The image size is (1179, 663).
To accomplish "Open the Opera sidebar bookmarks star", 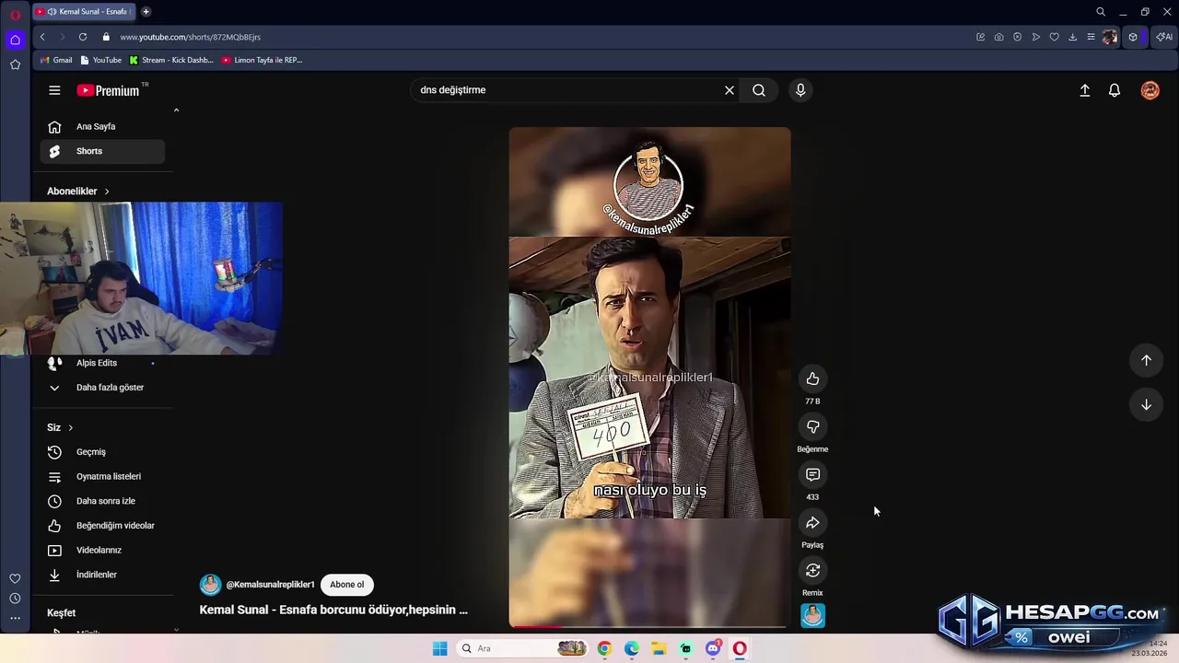I will [15, 64].
